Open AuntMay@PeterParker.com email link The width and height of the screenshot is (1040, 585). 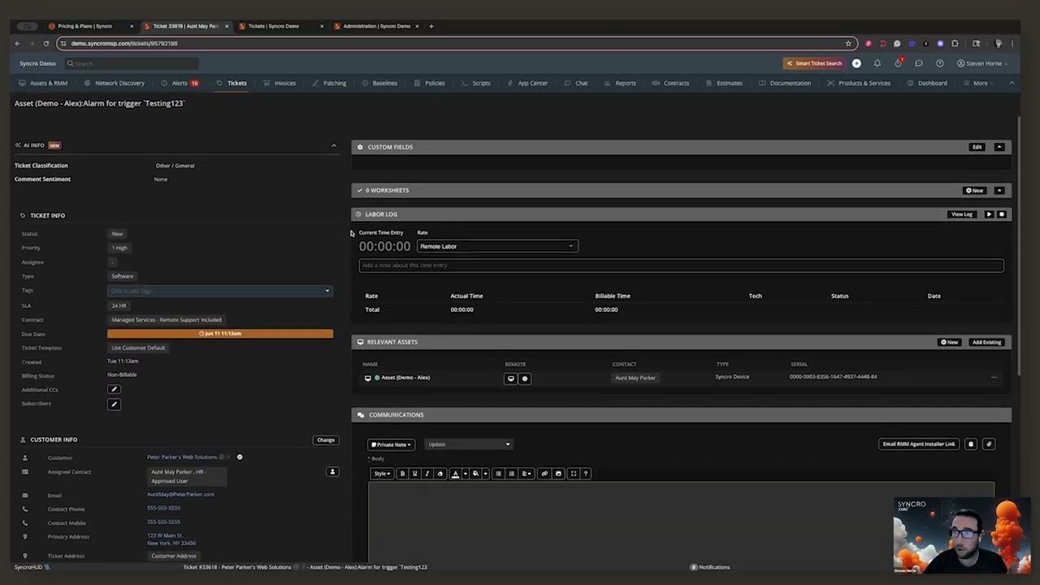[x=180, y=494]
